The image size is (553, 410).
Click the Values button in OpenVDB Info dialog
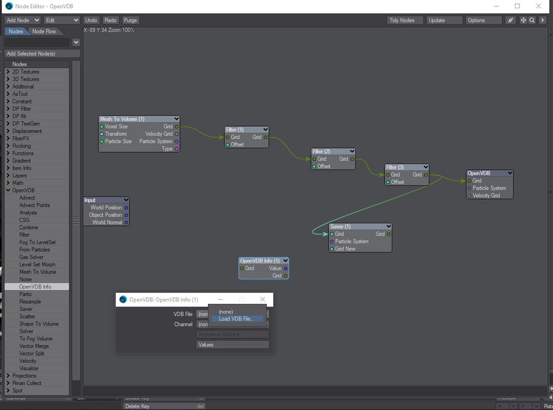coord(232,344)
